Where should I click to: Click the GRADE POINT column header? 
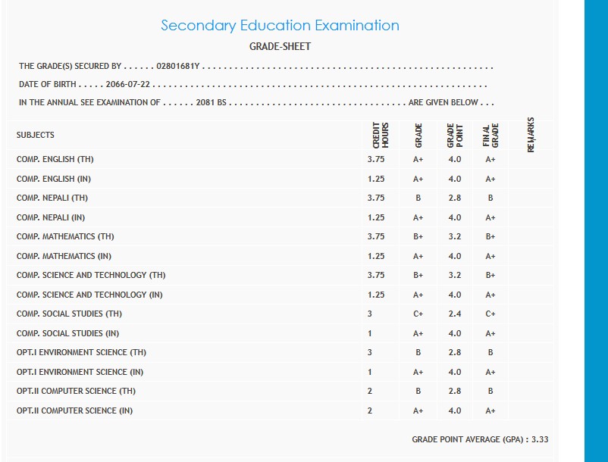tap(455, 135)
